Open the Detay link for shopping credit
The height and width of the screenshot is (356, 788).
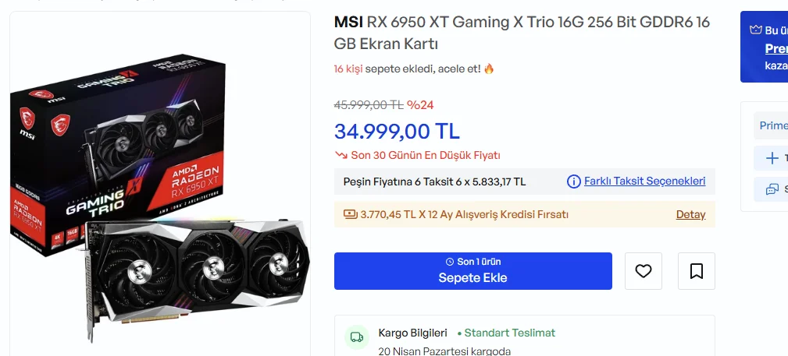pos(690,214)
